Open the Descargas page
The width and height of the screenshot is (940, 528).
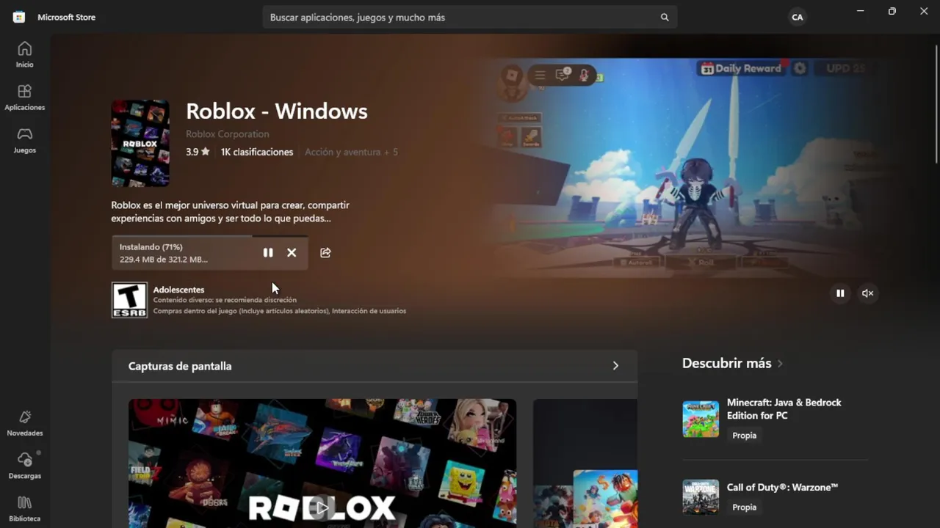click(24, 466)
